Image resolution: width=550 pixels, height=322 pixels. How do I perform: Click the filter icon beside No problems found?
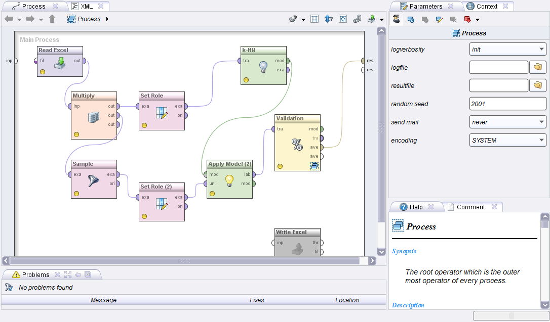click(9, 287)
